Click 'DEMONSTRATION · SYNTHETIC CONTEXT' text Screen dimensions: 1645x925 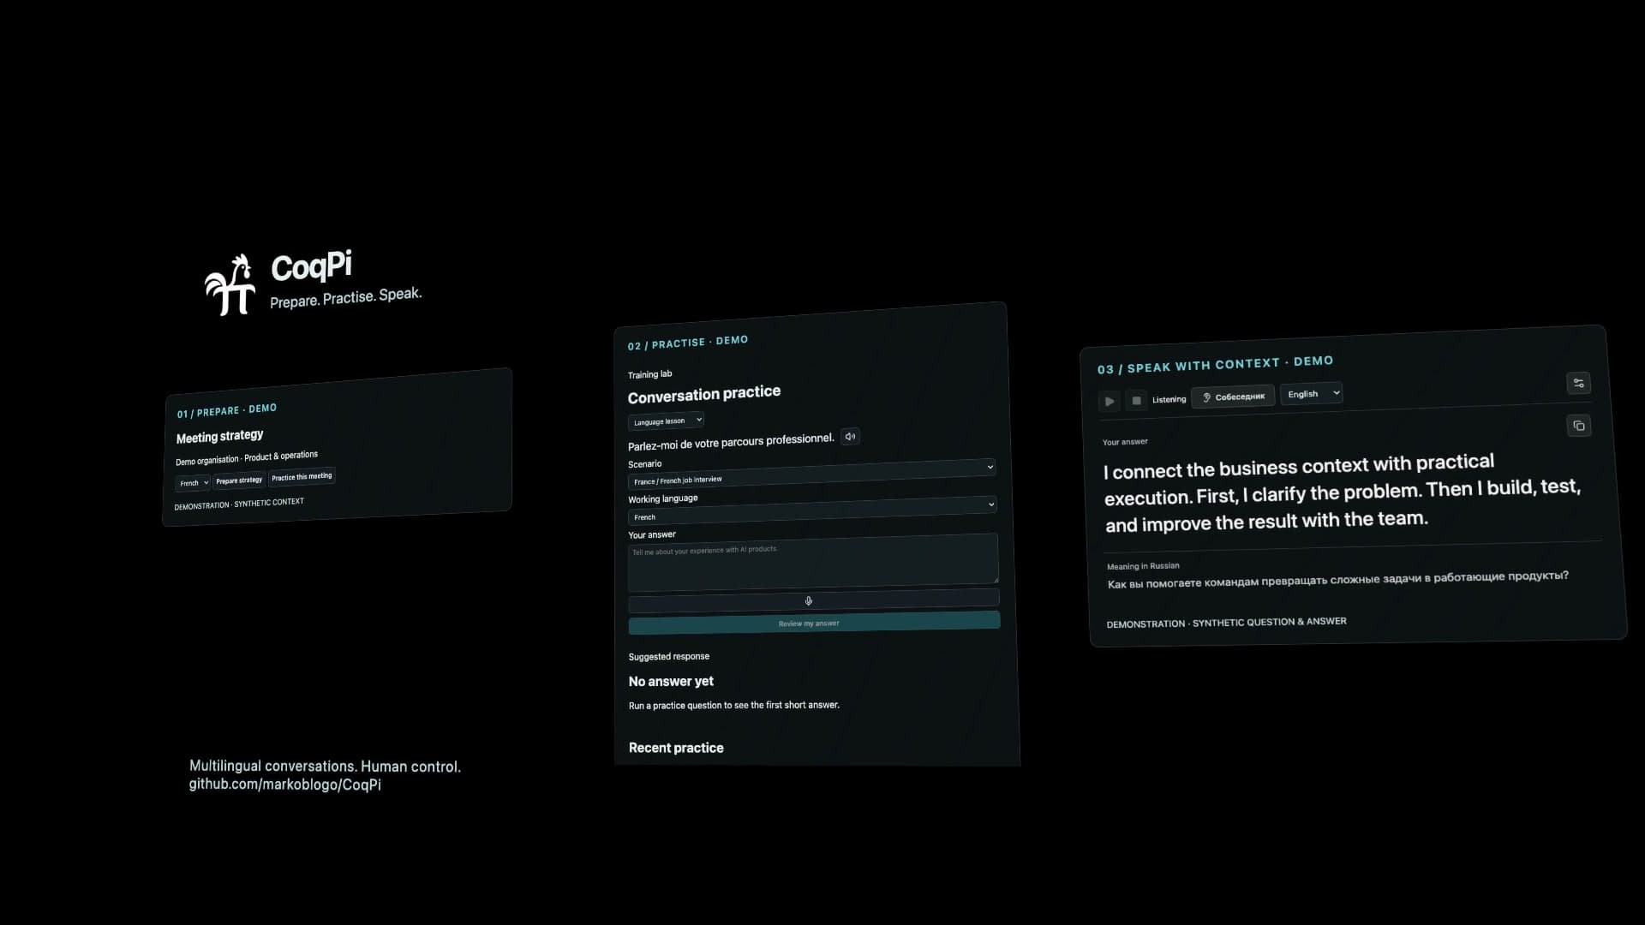coord(239,504)
